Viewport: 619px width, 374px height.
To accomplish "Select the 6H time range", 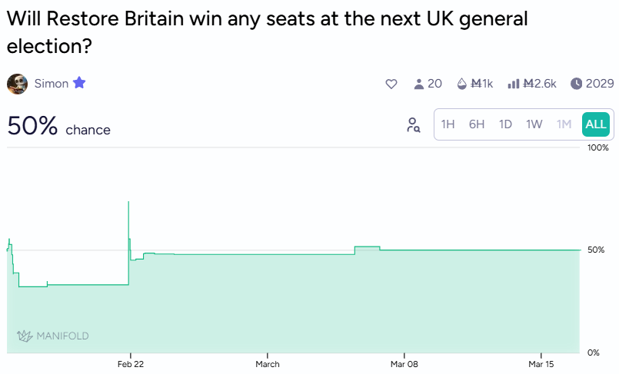I will coord(477,124).
